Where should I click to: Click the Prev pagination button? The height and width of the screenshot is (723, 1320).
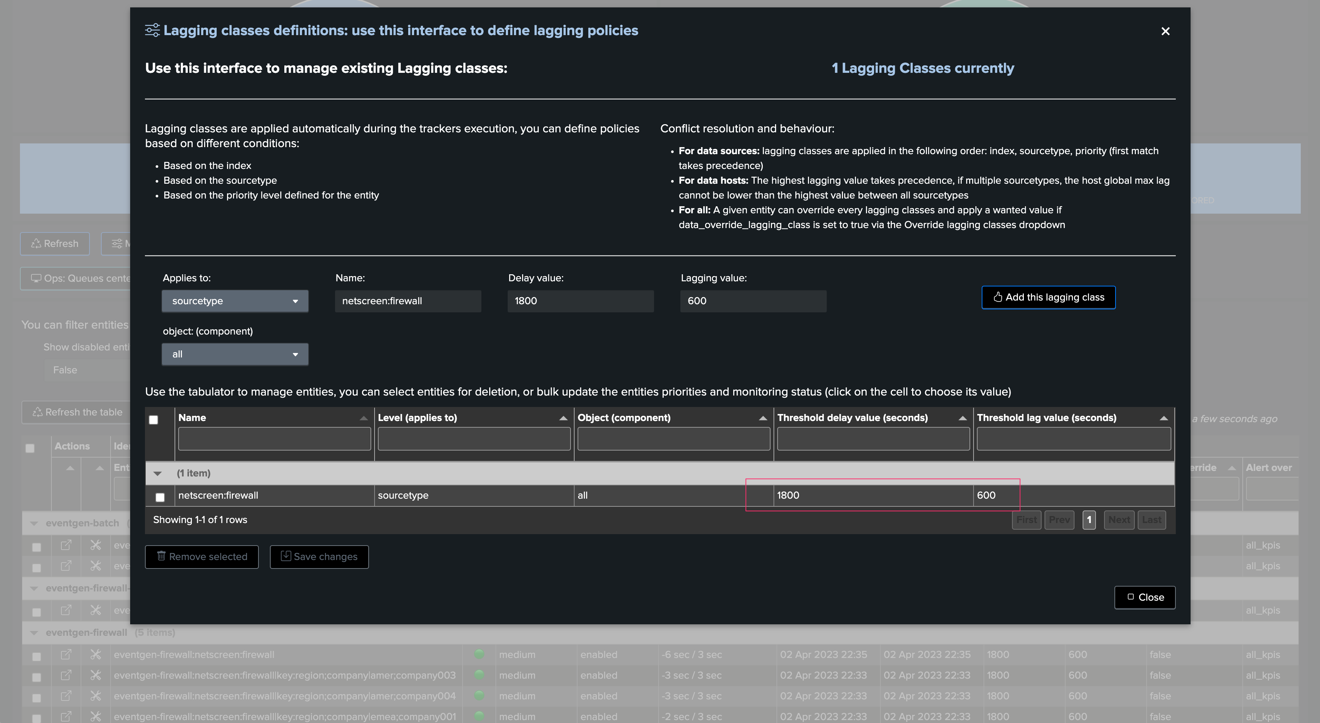tap(1059, 520)
